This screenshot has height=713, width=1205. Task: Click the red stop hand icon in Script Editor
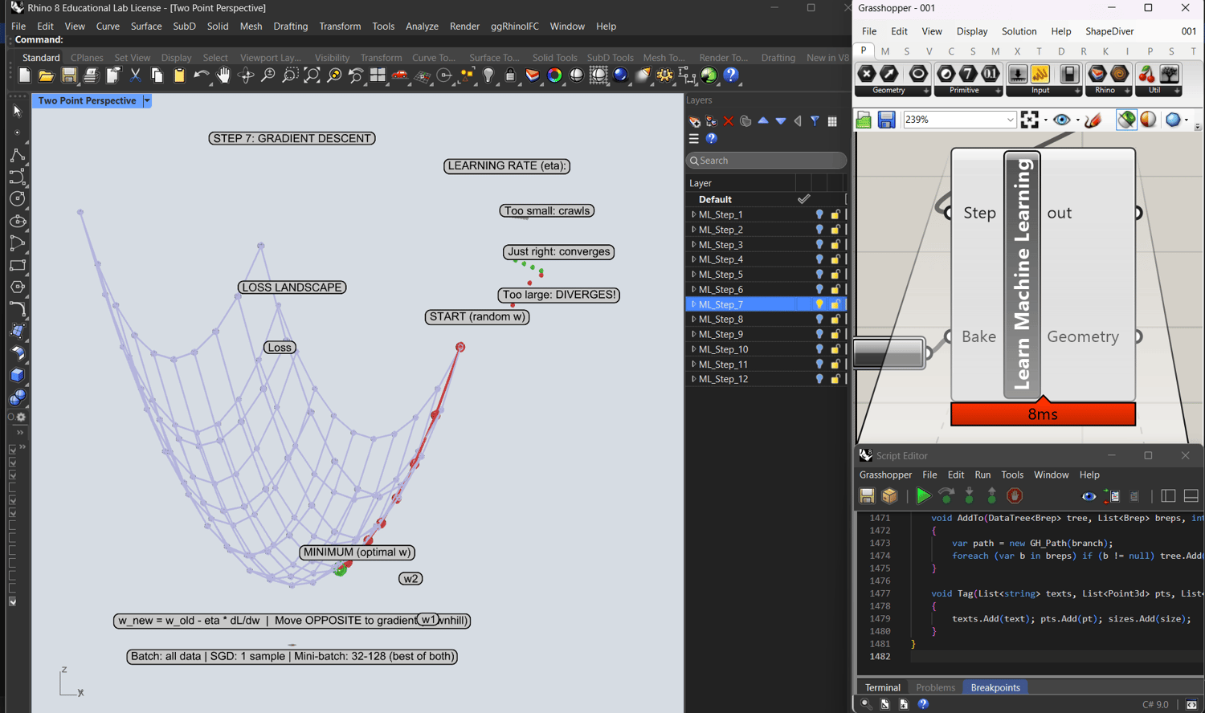tap(1015, 496)
